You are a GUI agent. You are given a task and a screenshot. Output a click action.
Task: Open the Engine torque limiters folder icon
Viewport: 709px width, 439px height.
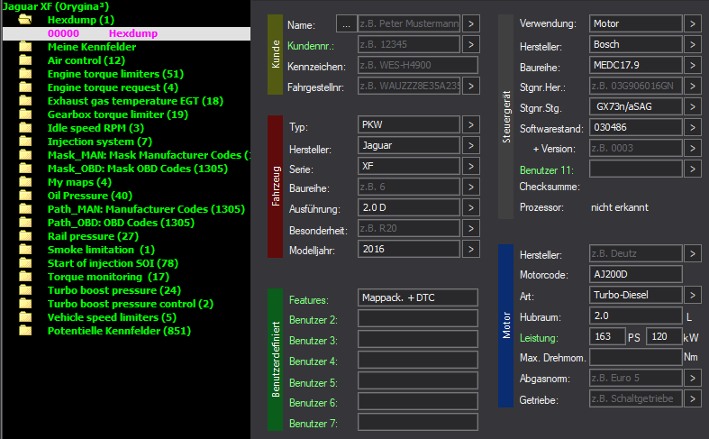click(x=25, y=74)
